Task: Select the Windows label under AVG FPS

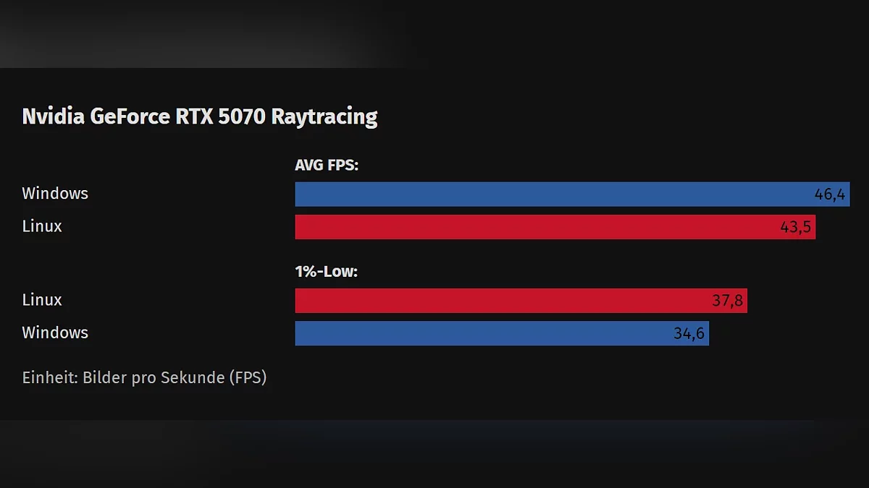Action: (x=55, y=194)
